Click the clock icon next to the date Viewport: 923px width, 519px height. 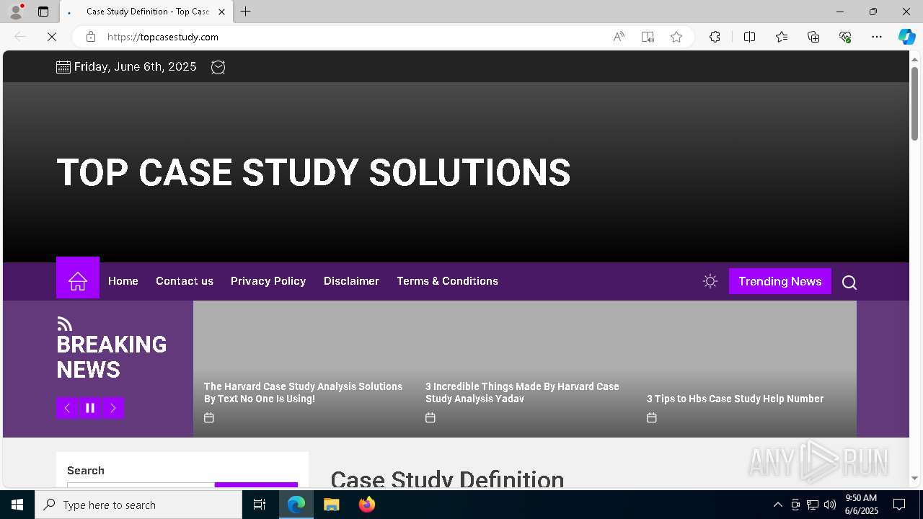coord(218,67)
